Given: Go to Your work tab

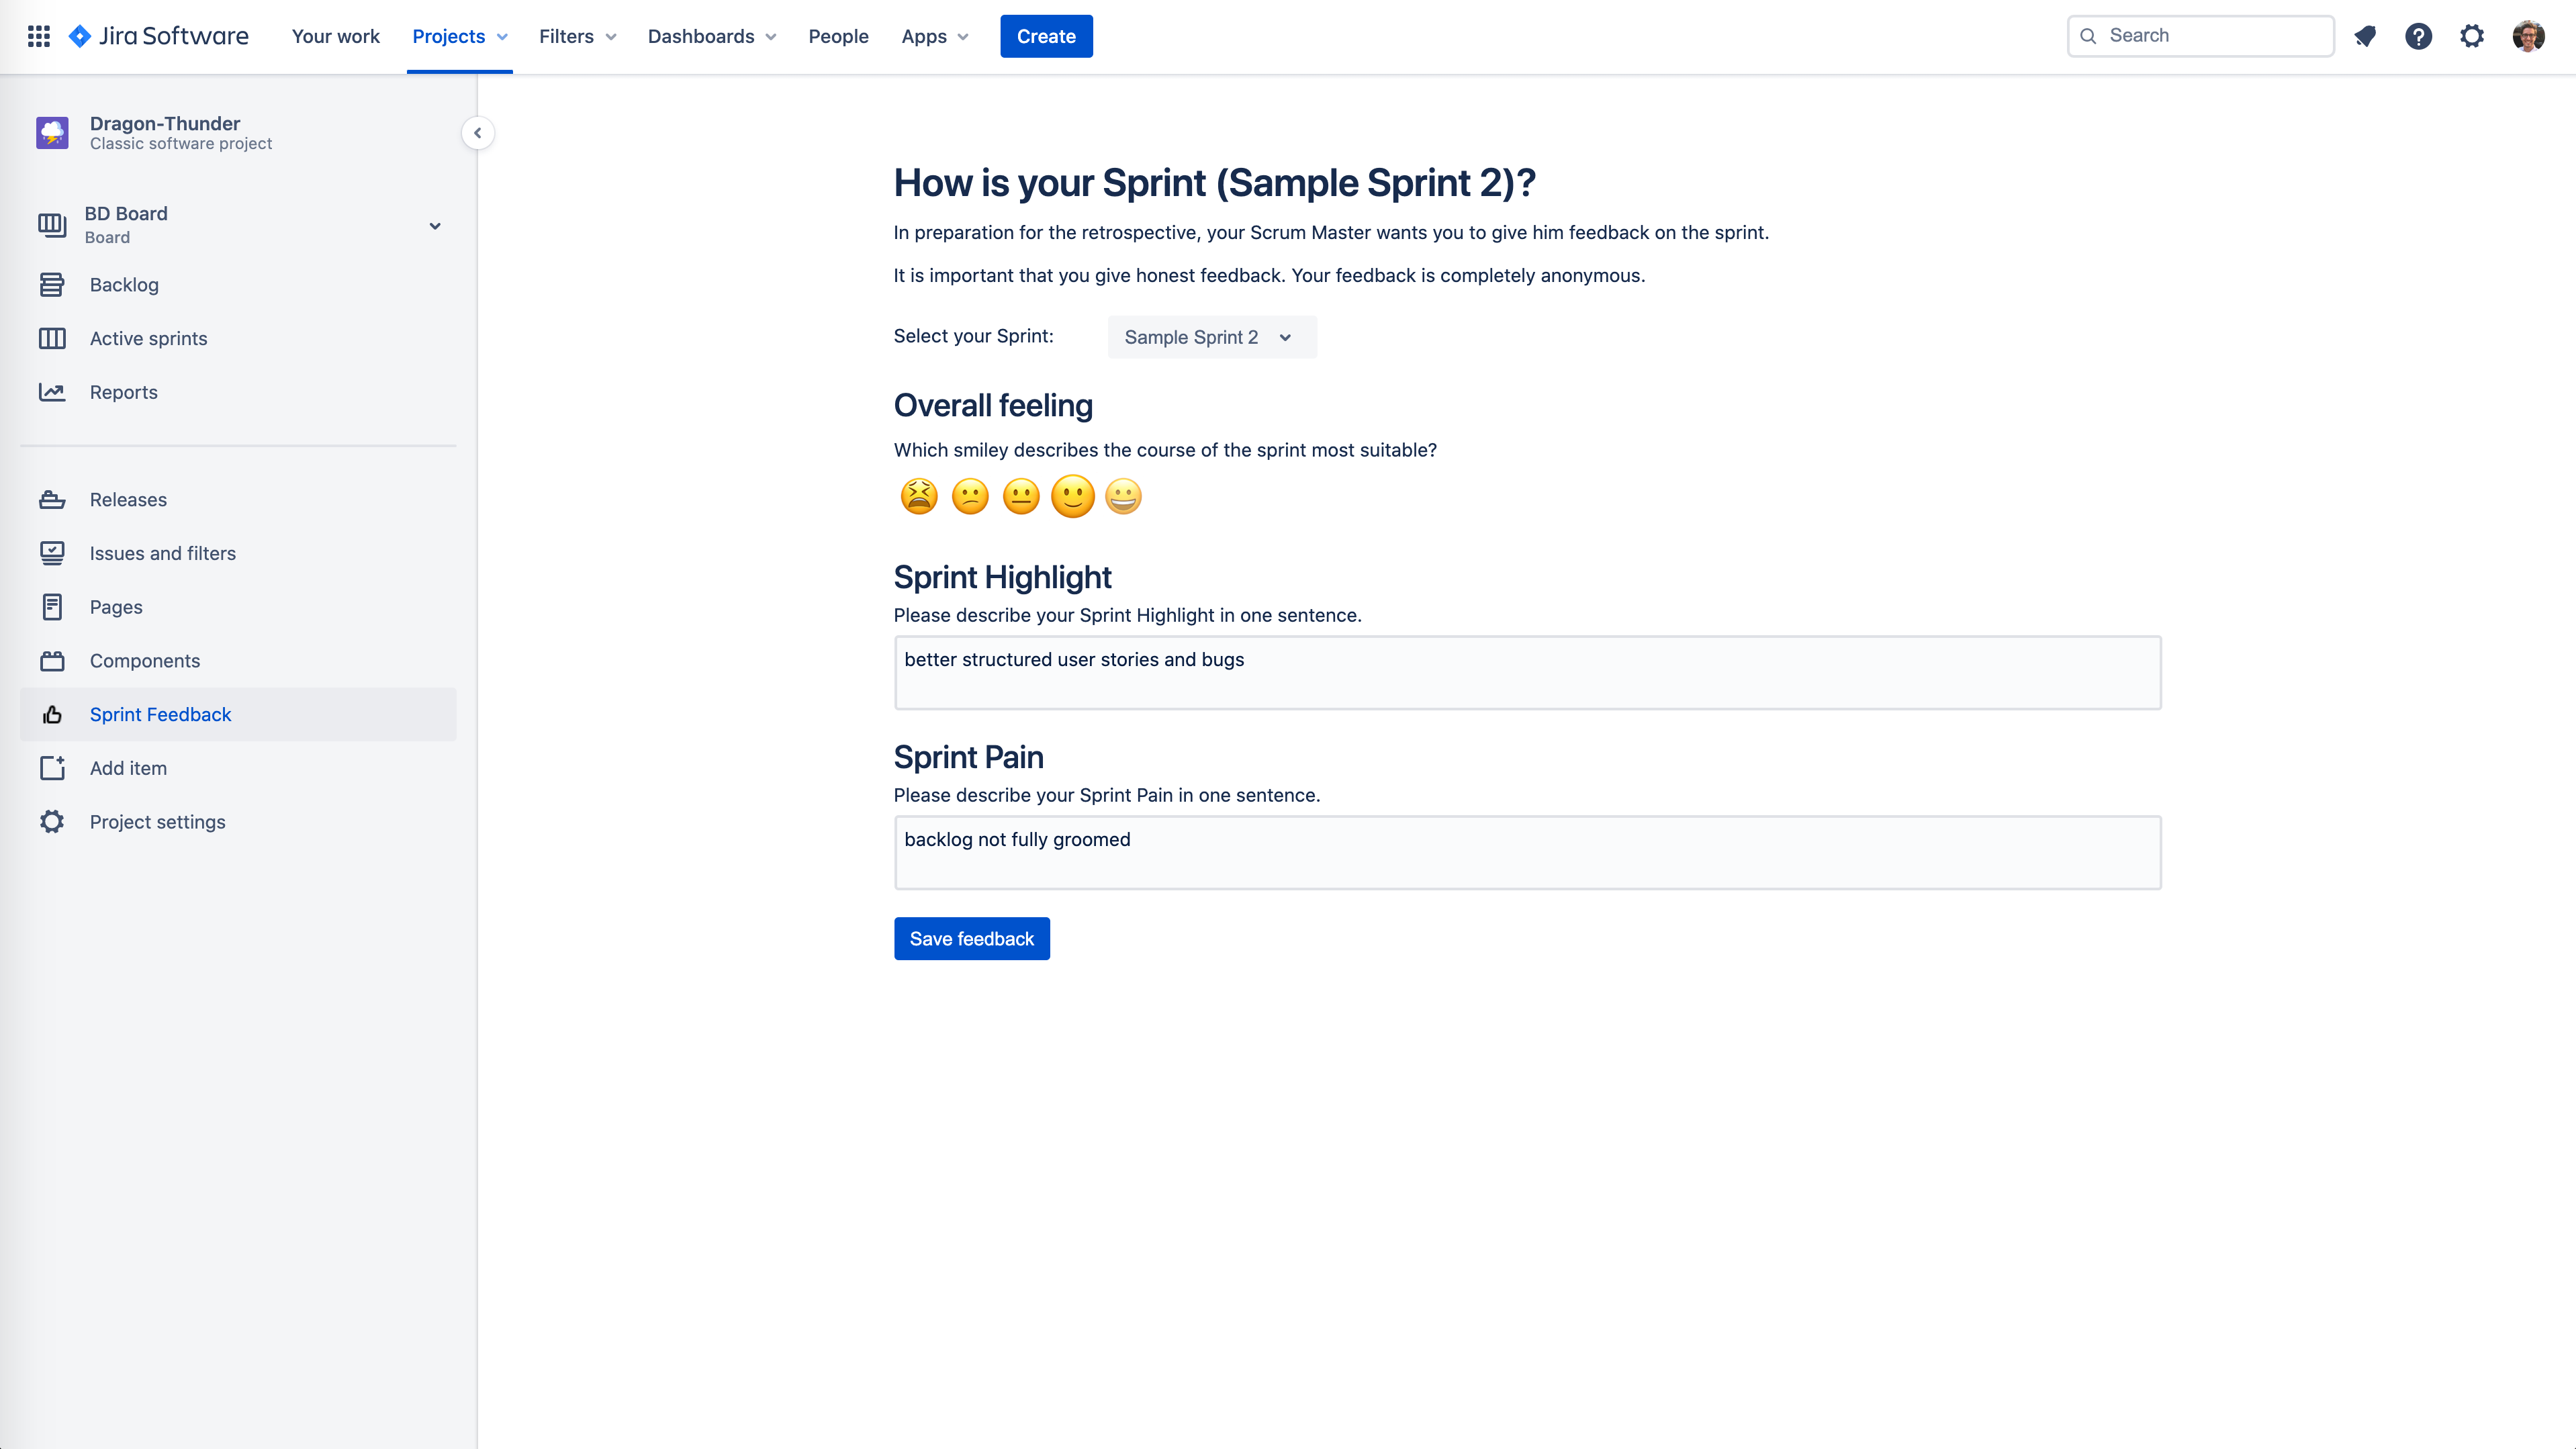Looking at the screenshot, I should (x=335, y=36).
